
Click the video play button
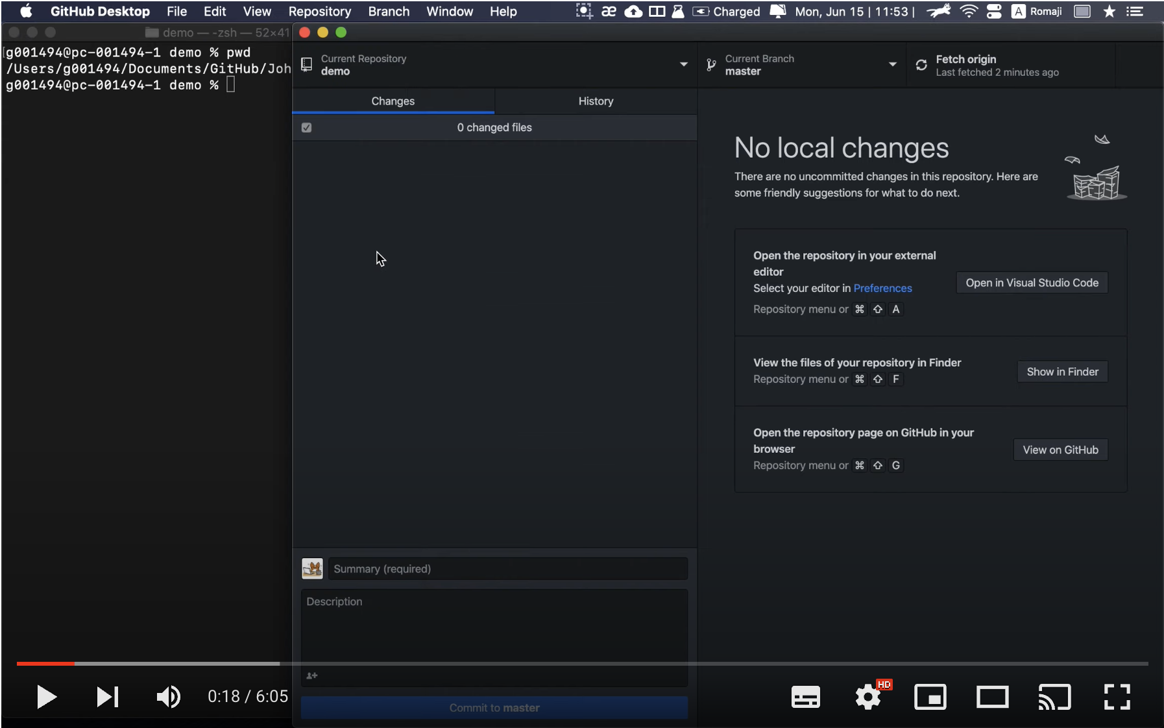point(46,697)
